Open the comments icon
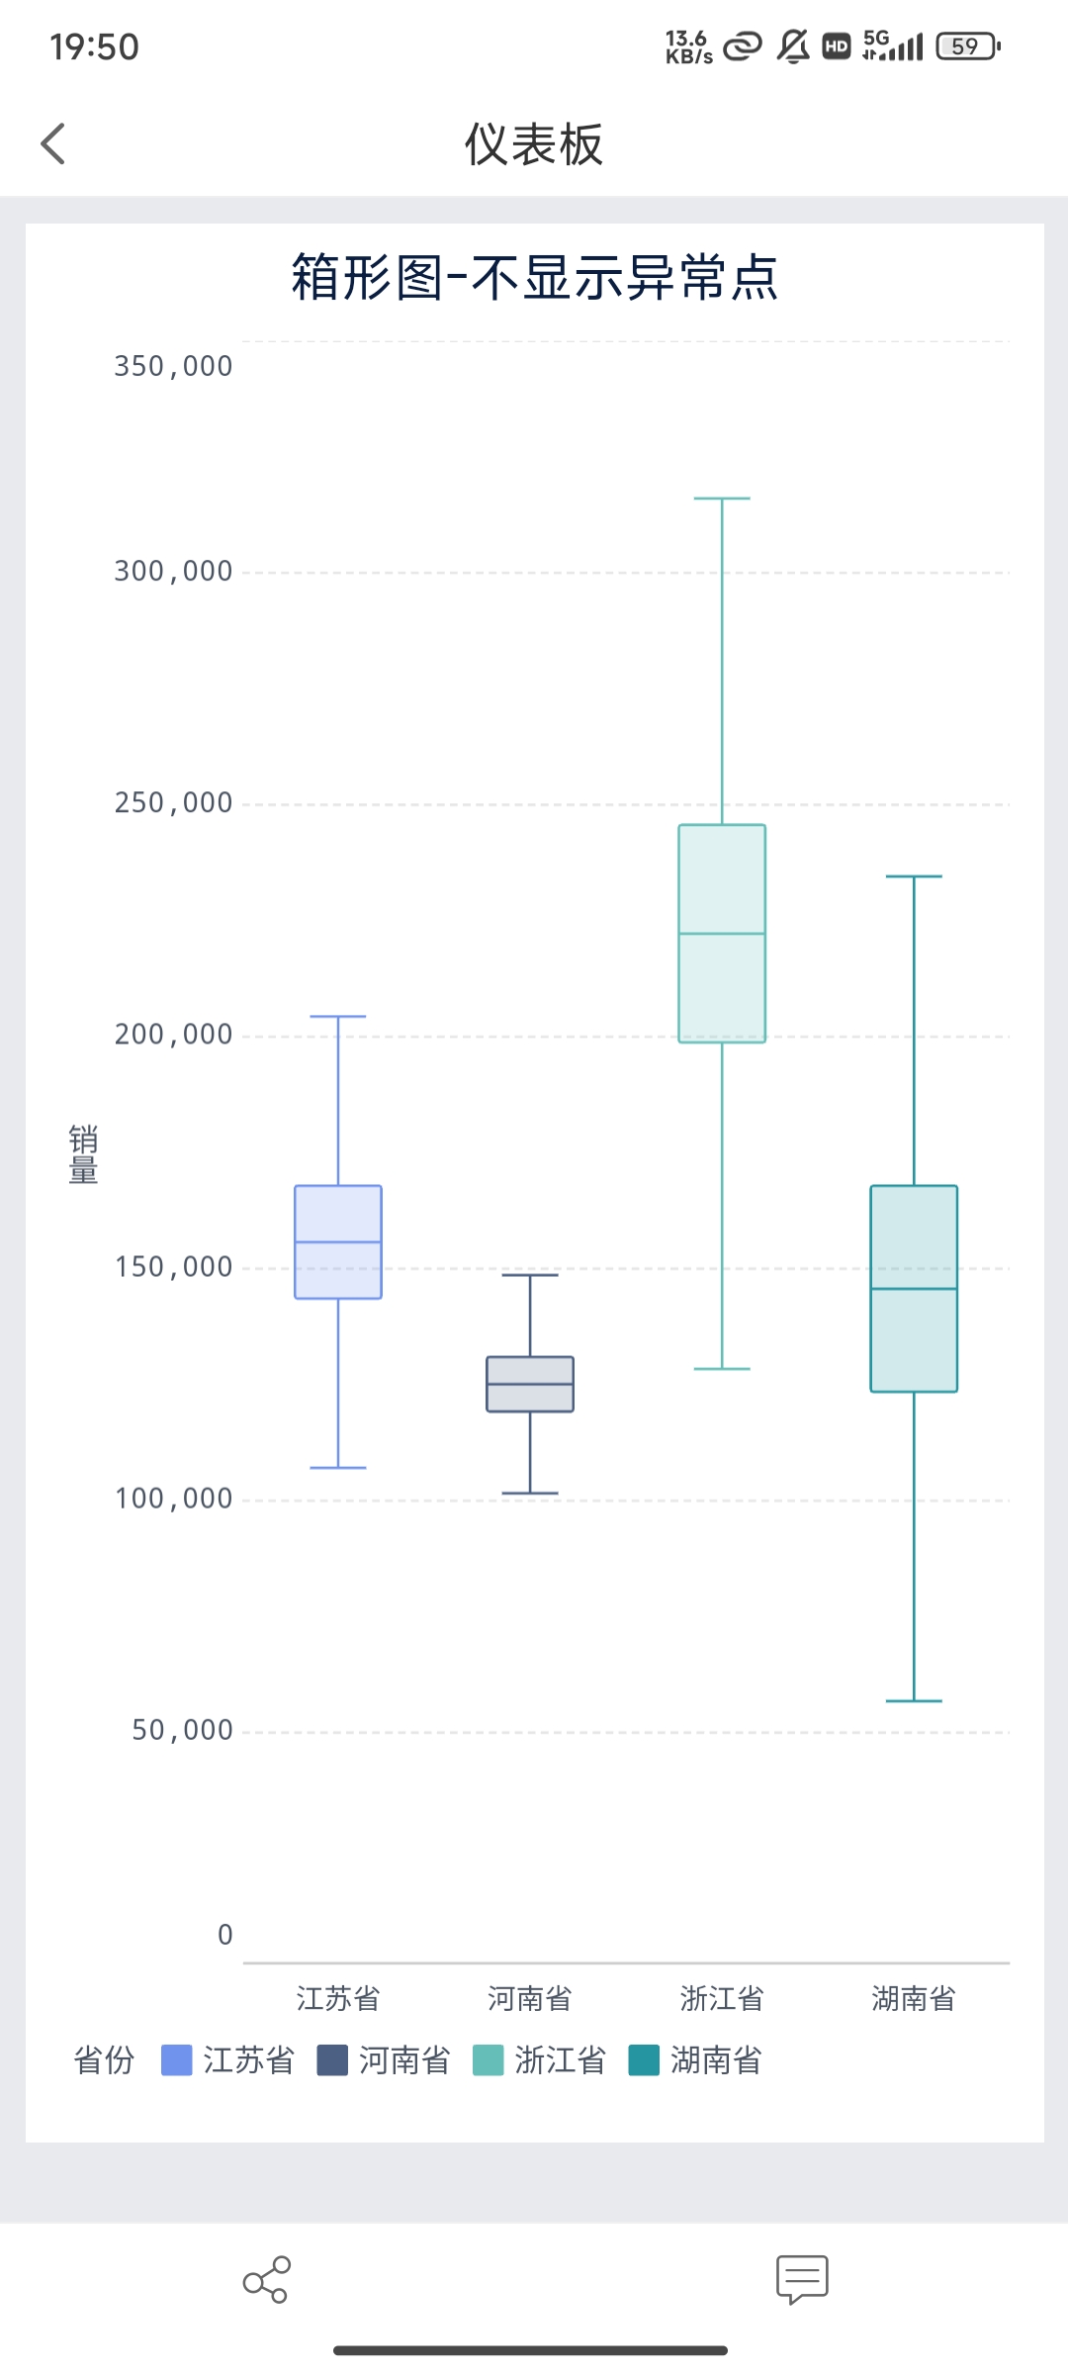Image resolution: width=1068 pixels, height=2374 pixels. click(802, 2279)
